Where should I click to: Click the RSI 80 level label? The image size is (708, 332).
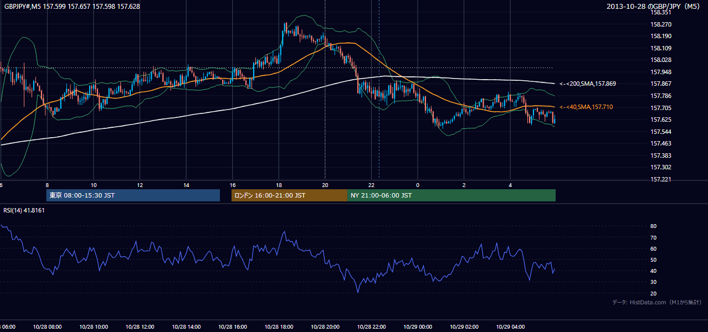point(654,226)
